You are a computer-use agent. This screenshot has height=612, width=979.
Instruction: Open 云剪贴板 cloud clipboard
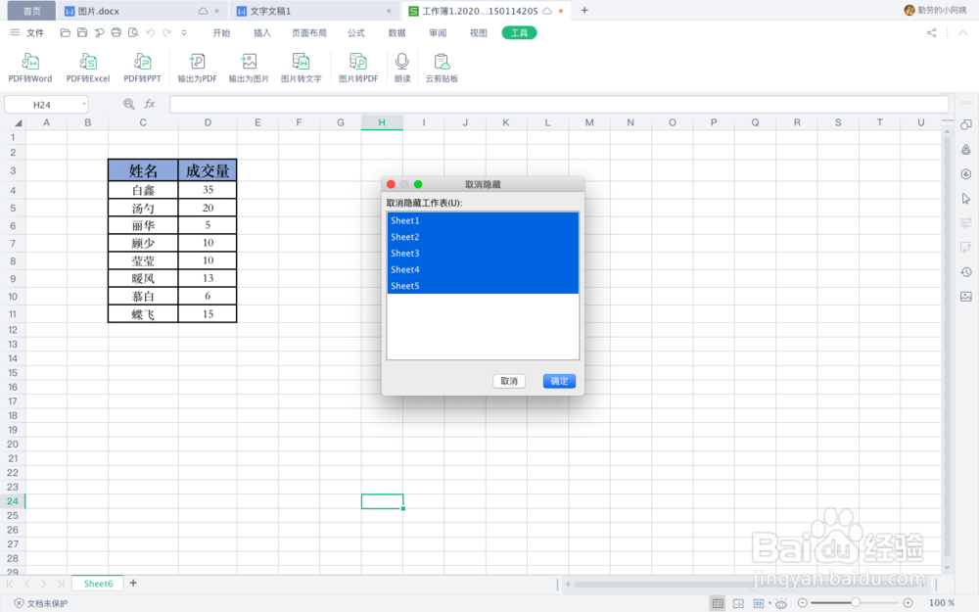click(443, 68)
